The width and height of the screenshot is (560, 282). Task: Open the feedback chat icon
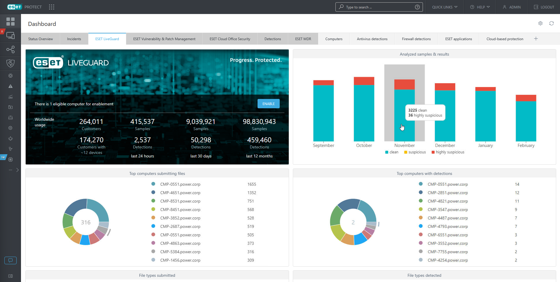click(x=10, y=260)
